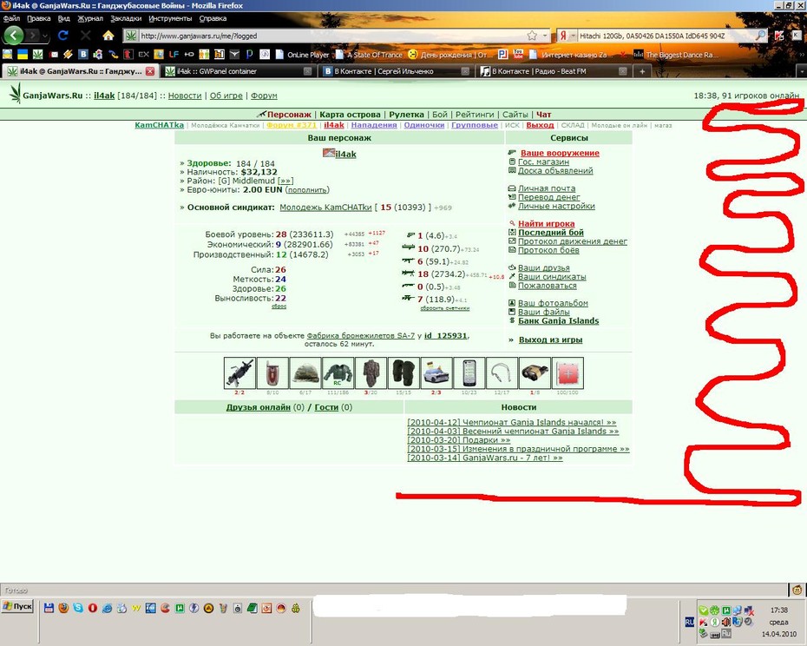Open the 'Банк Ganja Islands' link
Viewport: 807px width, 646px height.
(x=559, y=321)
